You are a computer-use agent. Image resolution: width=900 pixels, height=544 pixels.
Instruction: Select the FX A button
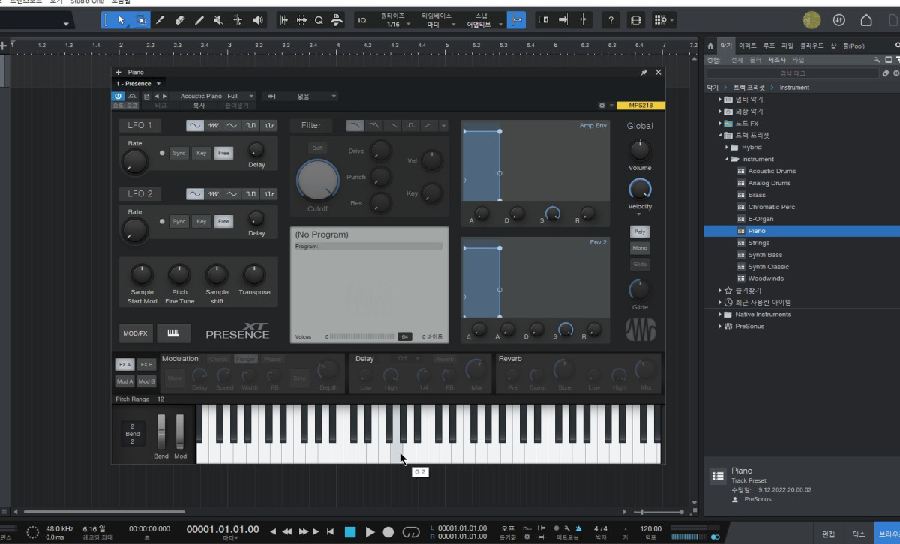coord(124,365)
